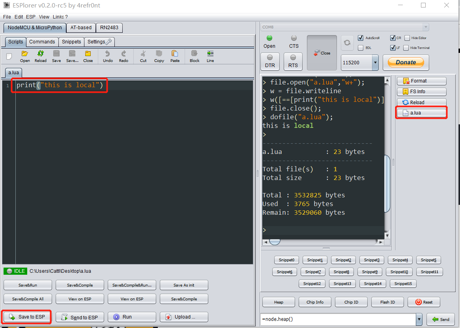Screen dimensions: 460x328
Task: Switch to the AT-based tab
Action: click(81, 28)
